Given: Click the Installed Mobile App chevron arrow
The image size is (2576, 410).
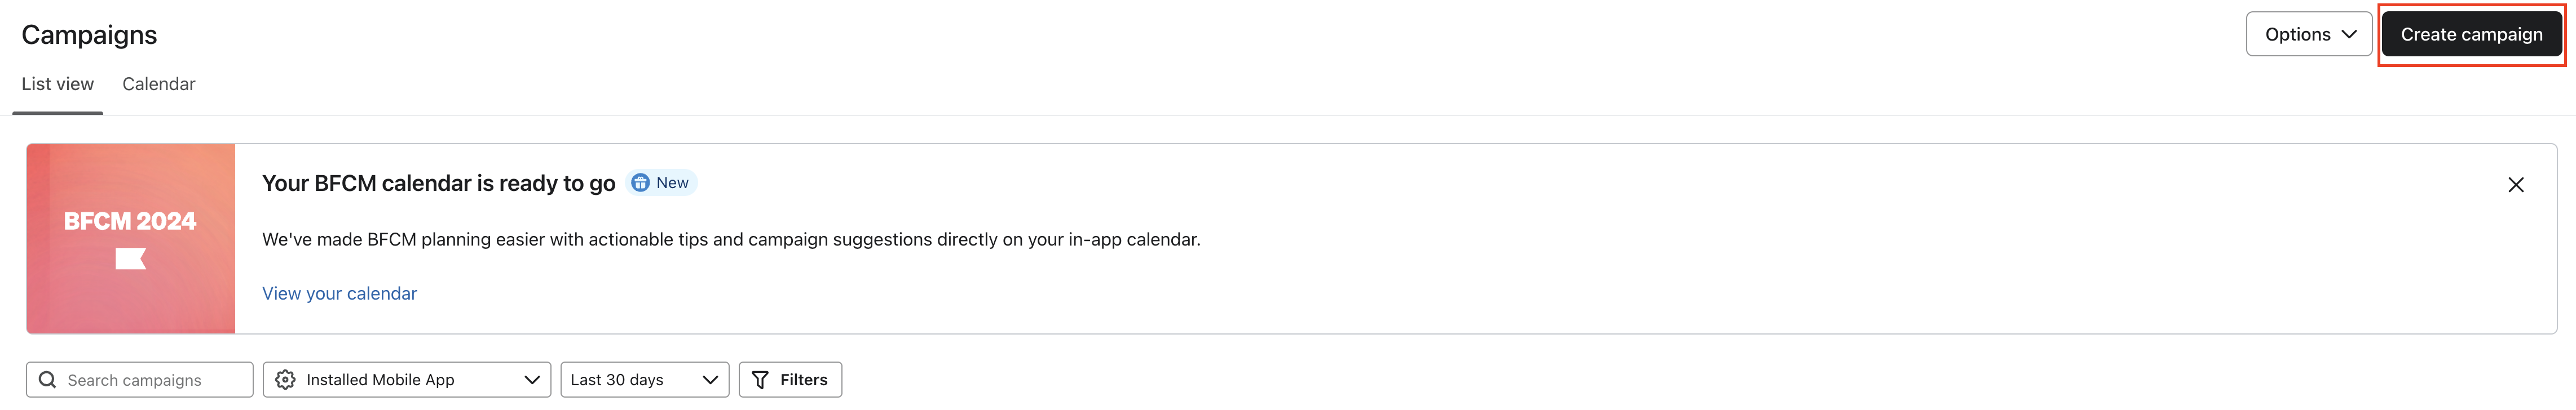Looking at the screenshot, I should pos(531,380).
